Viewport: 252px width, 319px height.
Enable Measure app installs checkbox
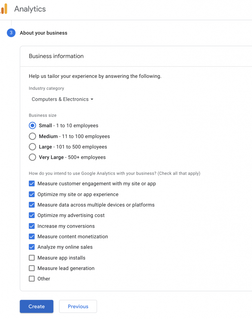click(31, 258)
